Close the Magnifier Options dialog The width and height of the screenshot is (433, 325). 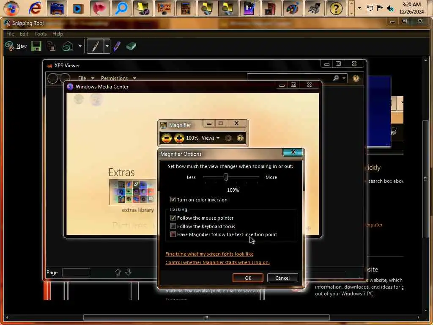click(293, 152)
